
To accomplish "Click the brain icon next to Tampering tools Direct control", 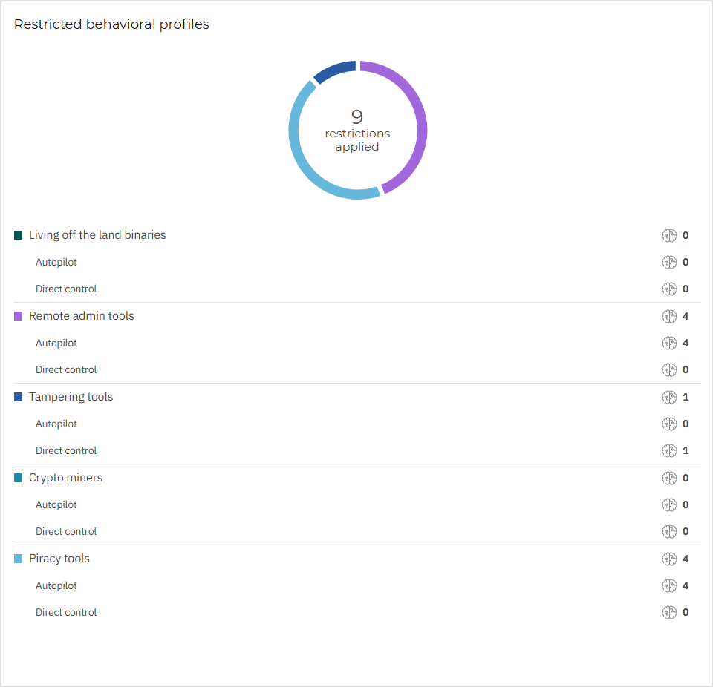I will (669, 450).
